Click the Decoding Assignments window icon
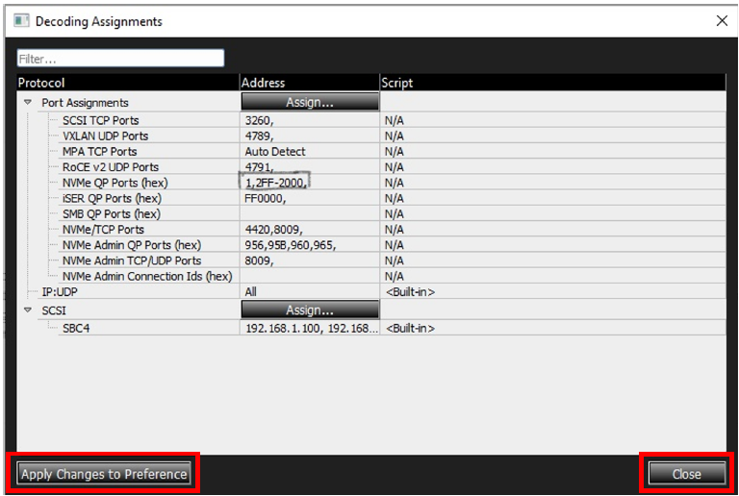Image resolution: width=739 pixels, height=496 pixels. coord(21,21)
